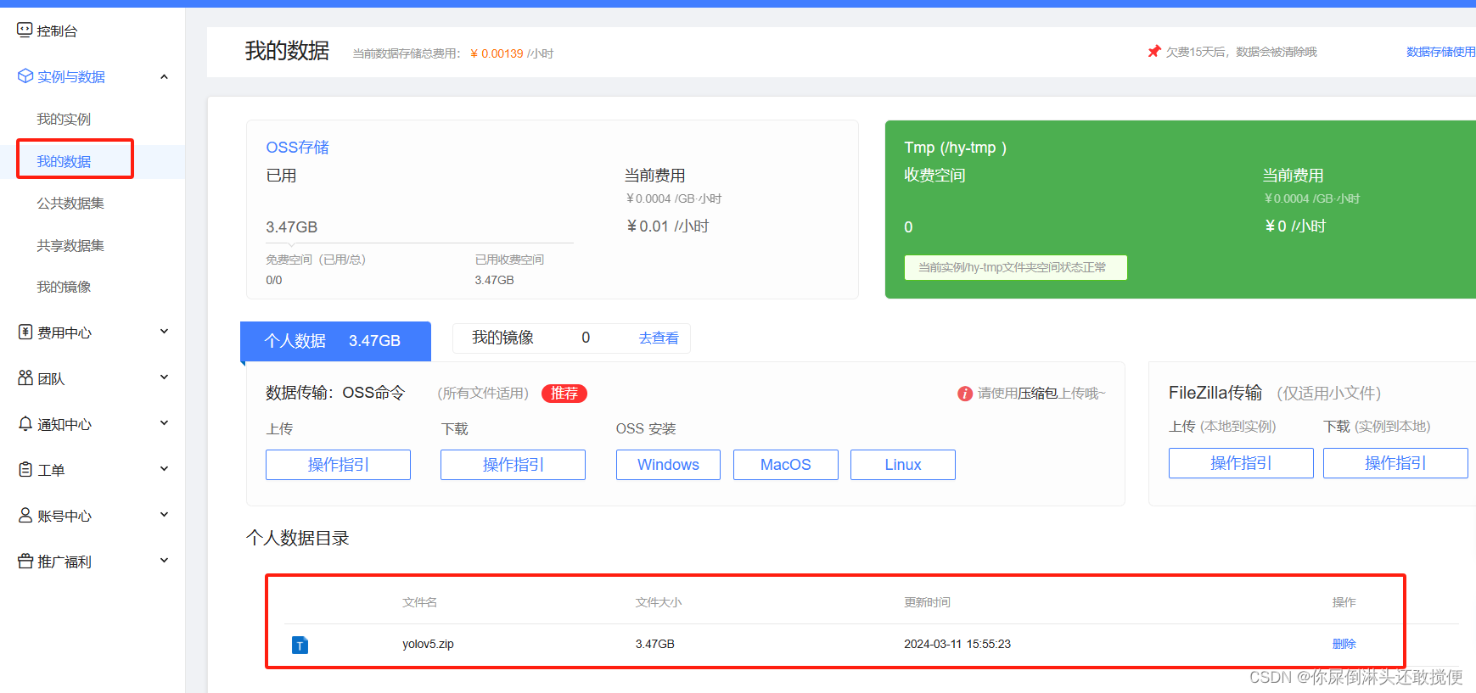This screenshot has width=1476, height=693.
Task: Click the 去查看 link next to 我的镜像
Action: point(658,338)
